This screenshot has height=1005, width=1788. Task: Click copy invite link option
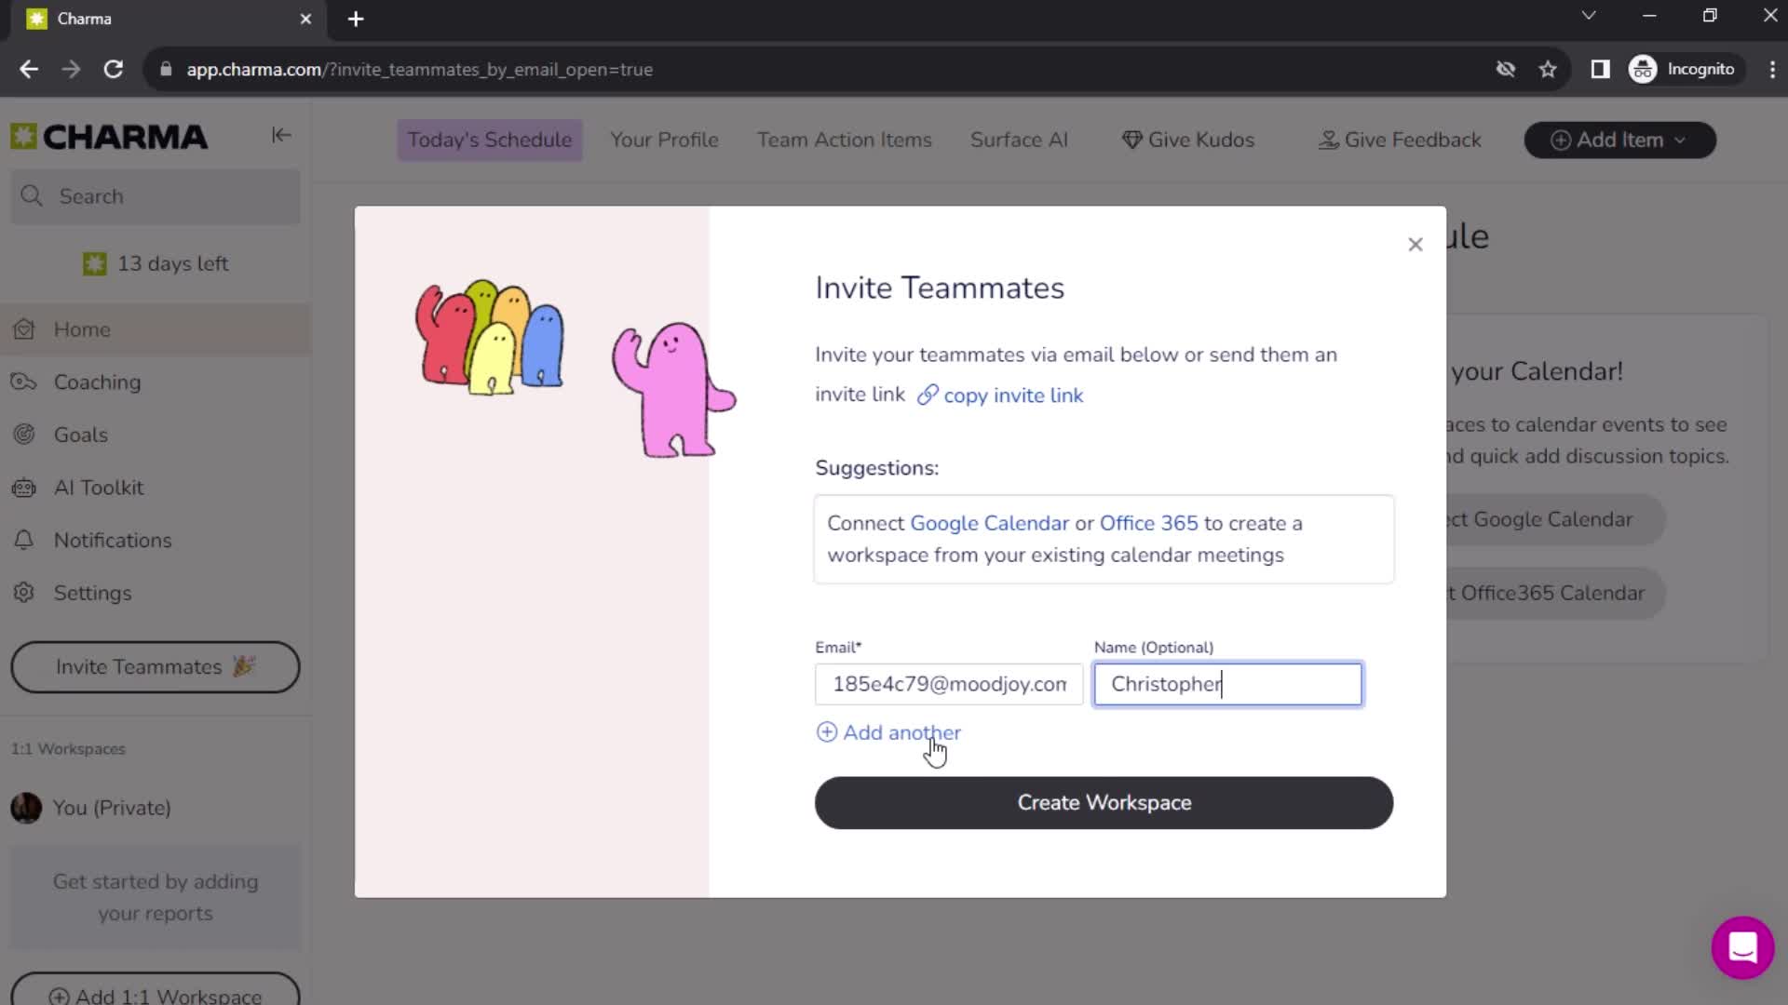click(1001, 395)
